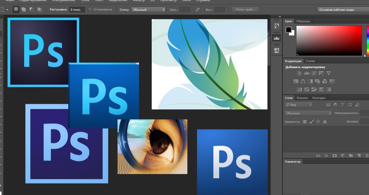Add a Photo Filter adjustment (camera icon)
The height and width of the screenshot is (195, 369).
(x=317, y=81)
